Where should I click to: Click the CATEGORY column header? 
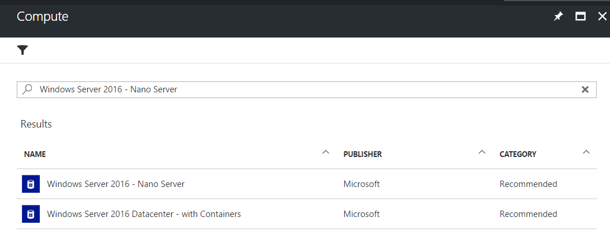(x=518, y=154)
